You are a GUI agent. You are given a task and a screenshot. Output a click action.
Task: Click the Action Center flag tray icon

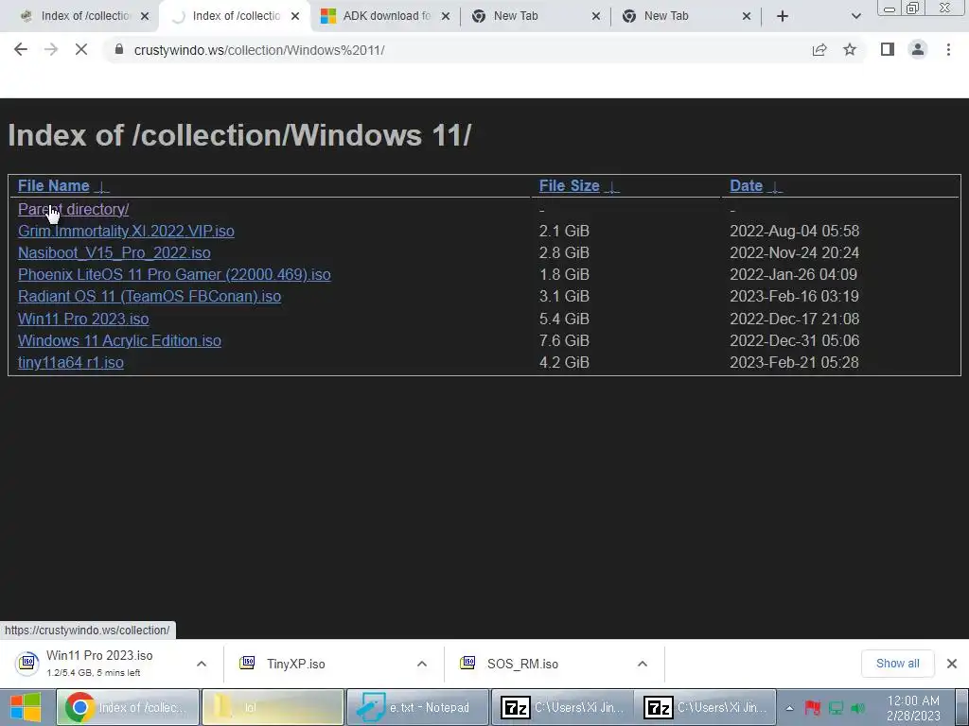point(813,708)
